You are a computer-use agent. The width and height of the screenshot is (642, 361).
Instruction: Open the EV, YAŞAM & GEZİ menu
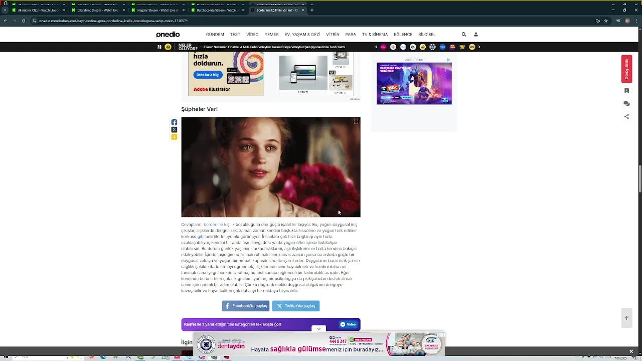click(302, 35)
